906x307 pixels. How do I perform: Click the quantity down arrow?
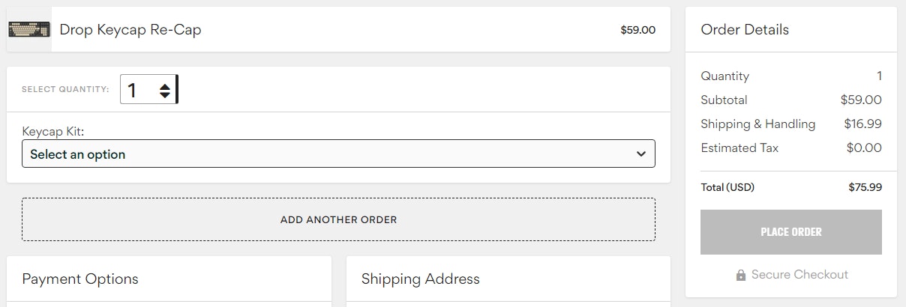tap(165, 95)
